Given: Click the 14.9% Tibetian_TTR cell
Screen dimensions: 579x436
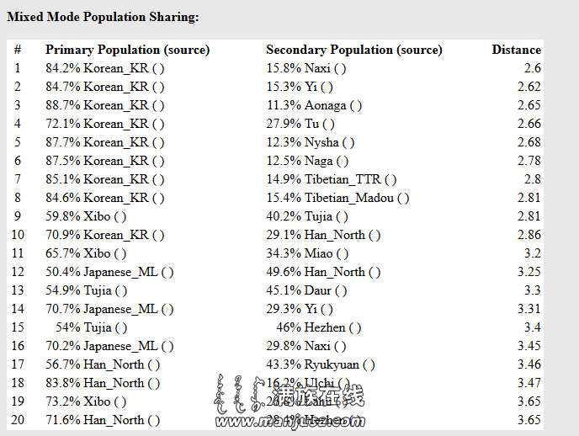Looking at the screenshot, I should pos(332,179).
